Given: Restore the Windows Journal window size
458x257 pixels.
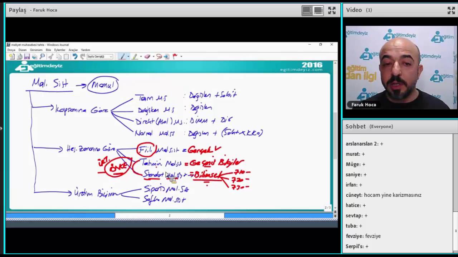Looking at the screenshot, I should coord(321,45).
